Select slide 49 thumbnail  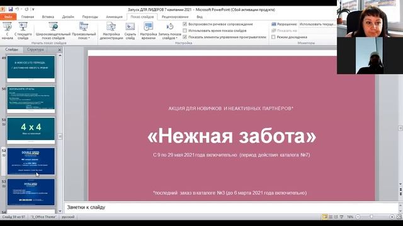(31, 68)
